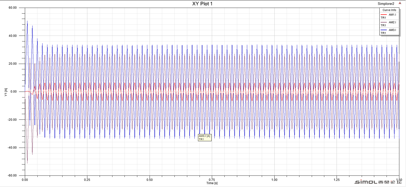The width and height of the screenshot is (406, 187).
Task: Click the purple AM2.I line swatch in legend
Action: point(383,23)
